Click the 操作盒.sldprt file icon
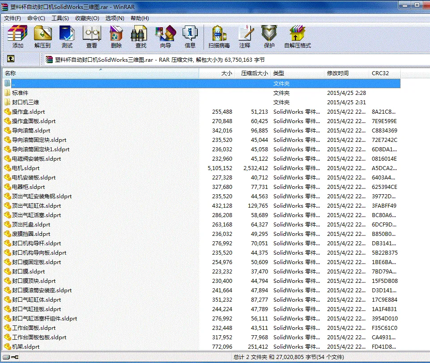This screenshot has width=430, height=363. tap(8, 111)
